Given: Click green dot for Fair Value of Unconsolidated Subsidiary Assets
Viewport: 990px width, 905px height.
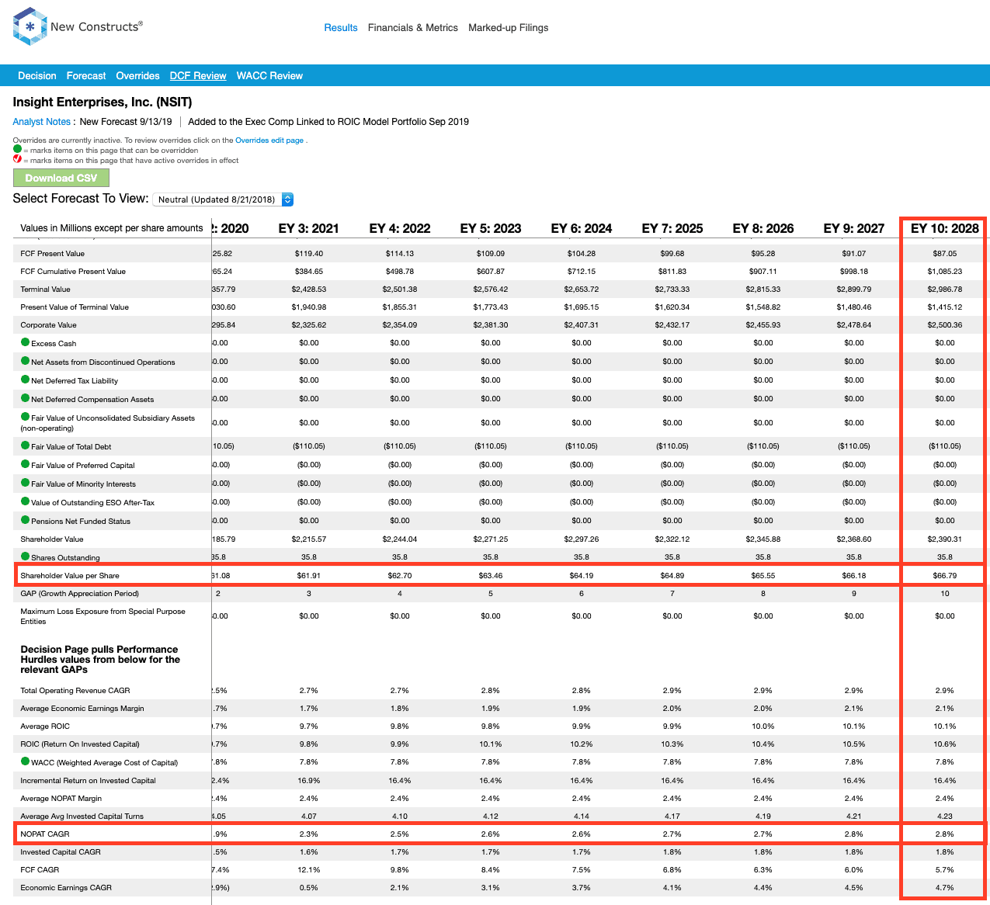Looking at the screenshot, I should pos(26,417).
